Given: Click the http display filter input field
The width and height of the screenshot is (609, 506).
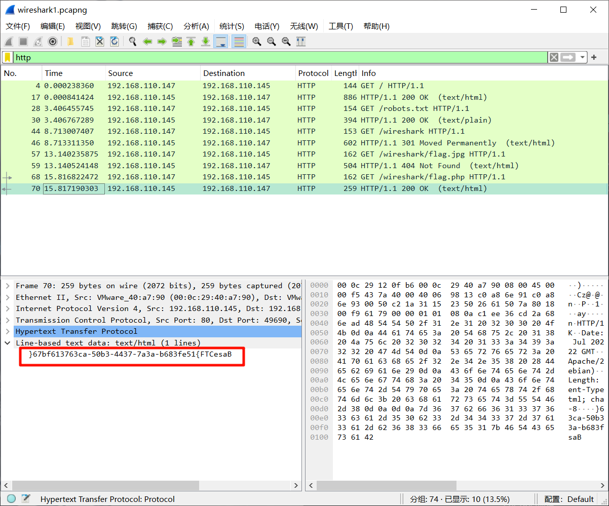Looking at the screenshot, I should [x=280, y=57].
